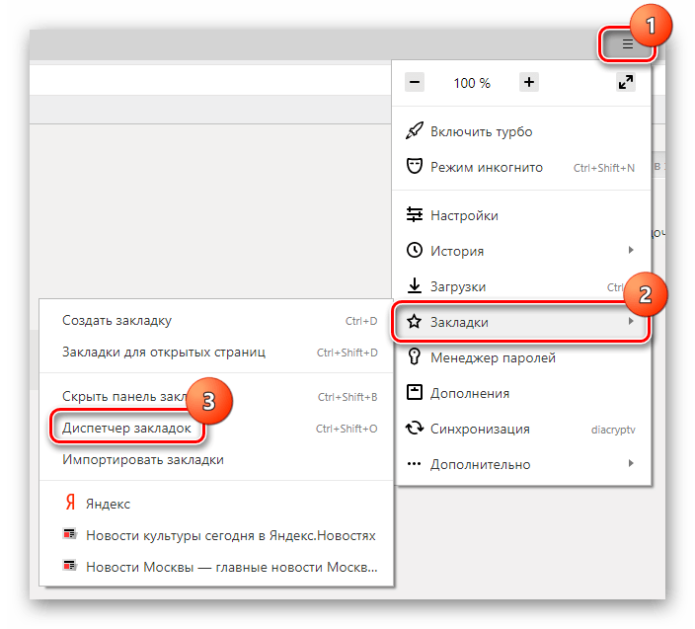Click the password manager key icon
The image size is (695, 629).
pyautogui.click(x=415, y=356)
